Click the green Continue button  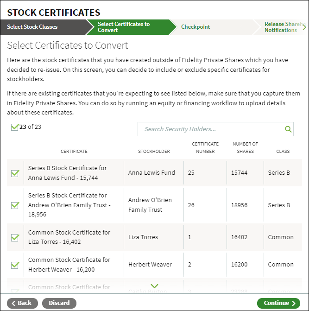pyautogui.click(x=278, y=303)
